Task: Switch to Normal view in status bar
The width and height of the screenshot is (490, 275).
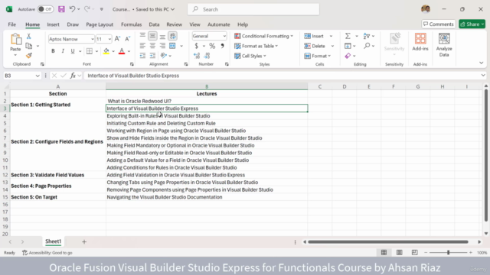Action: point(384,253)
